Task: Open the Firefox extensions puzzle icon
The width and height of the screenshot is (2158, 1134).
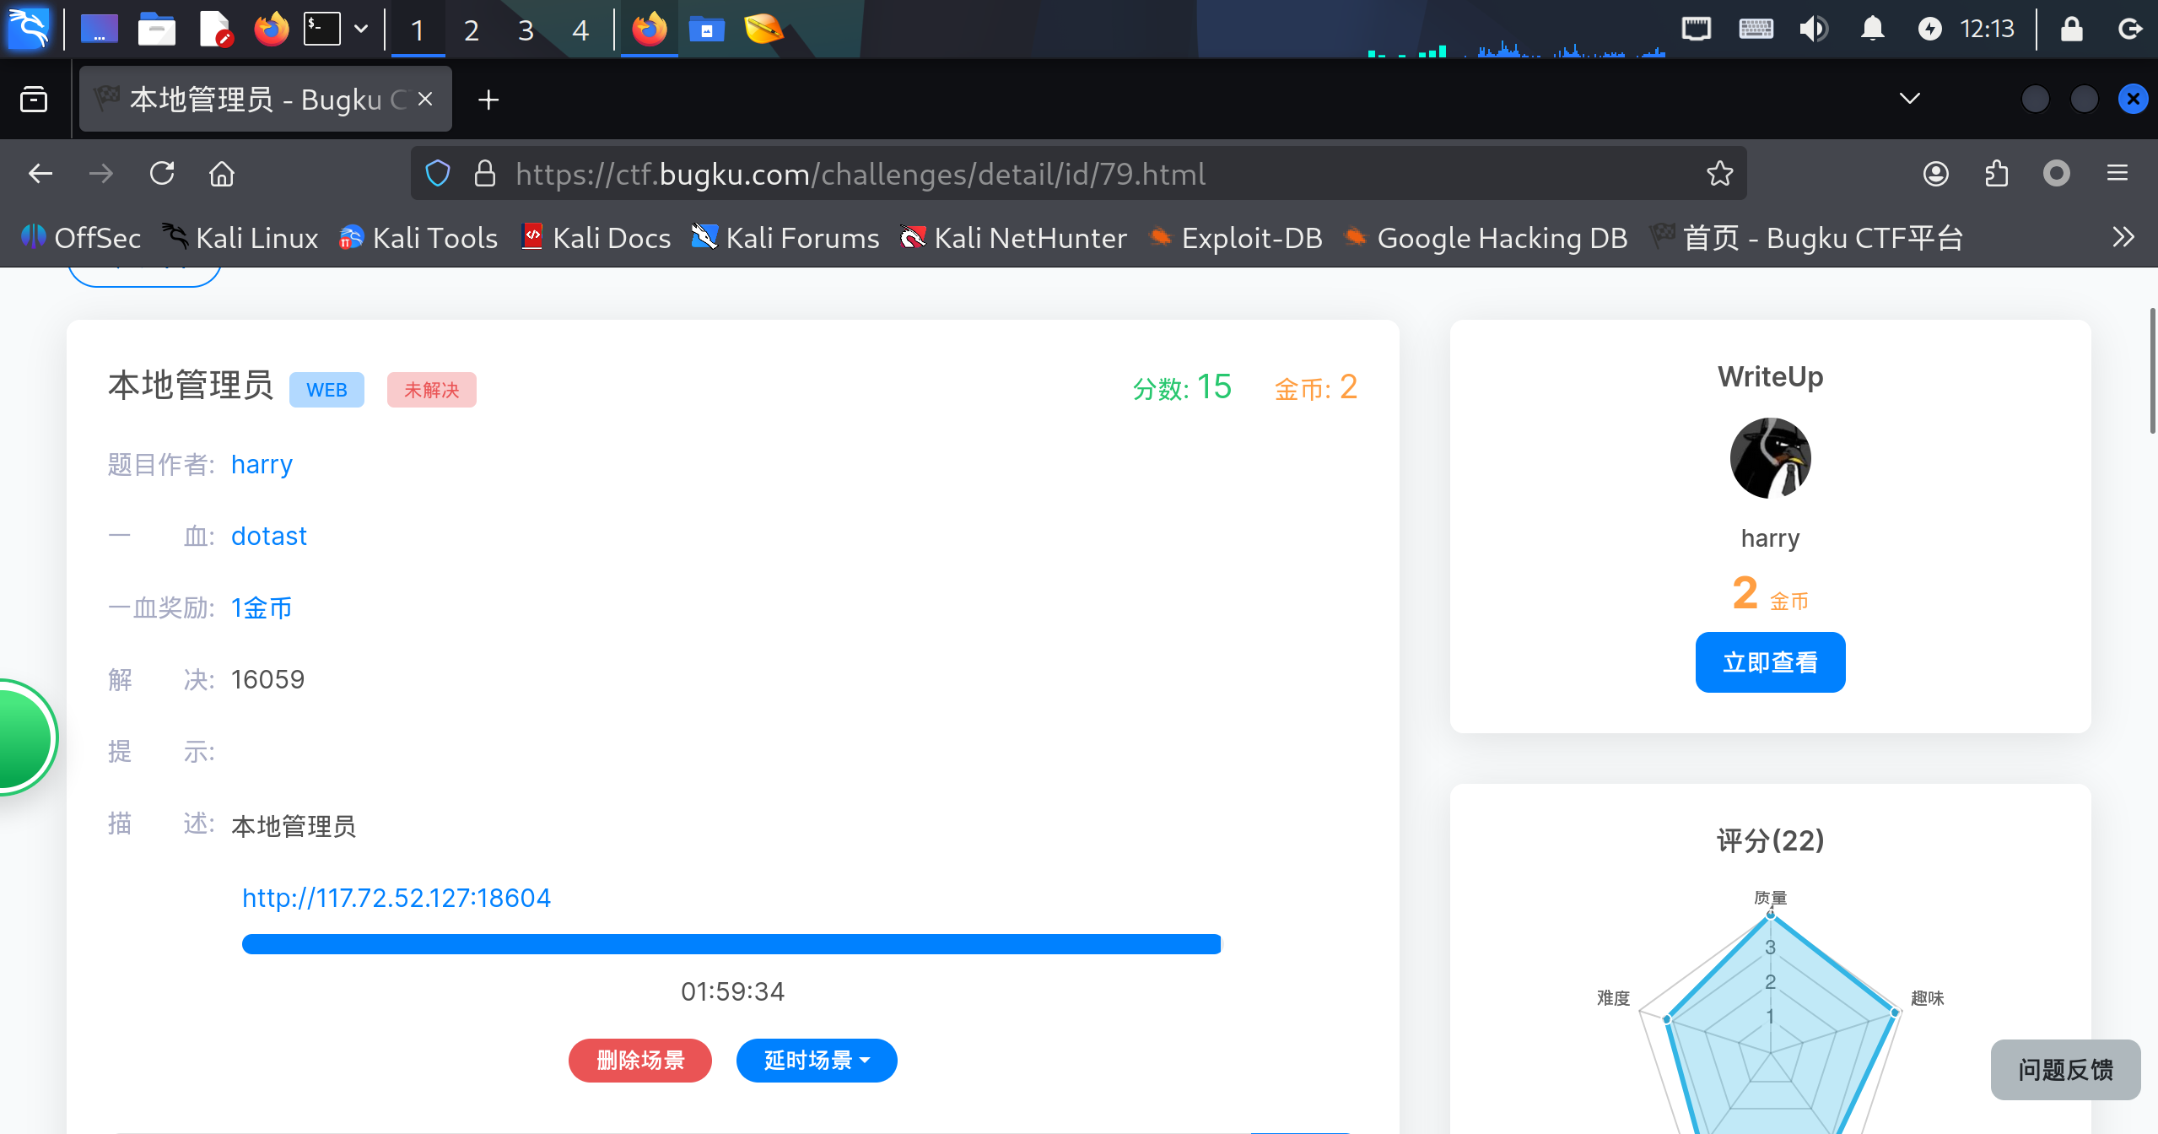Action: [1996, 174]
